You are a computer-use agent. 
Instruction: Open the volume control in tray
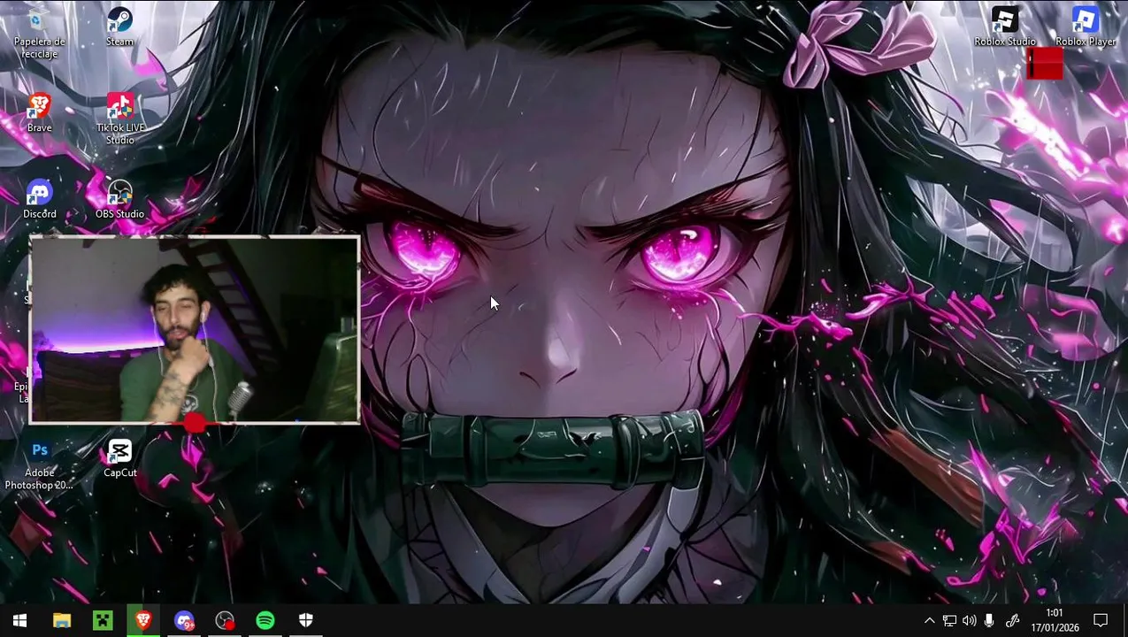[970, 621]
